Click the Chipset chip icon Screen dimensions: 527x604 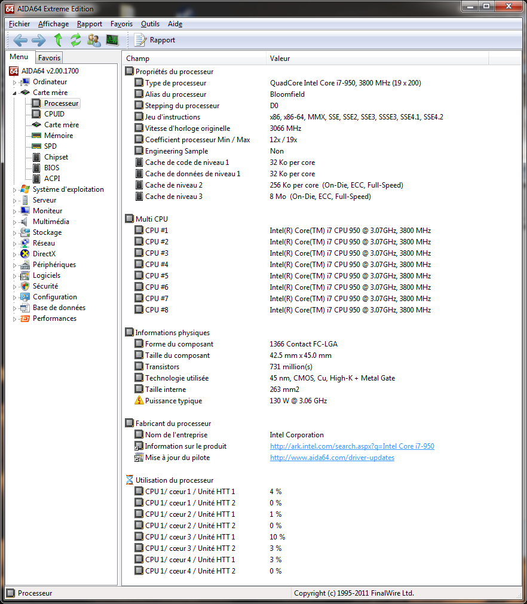point(36,157)
